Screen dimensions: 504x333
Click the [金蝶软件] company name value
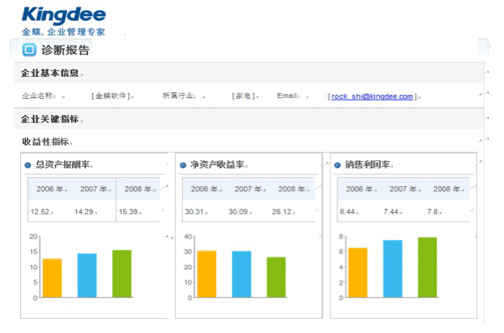tap(111, 96)
